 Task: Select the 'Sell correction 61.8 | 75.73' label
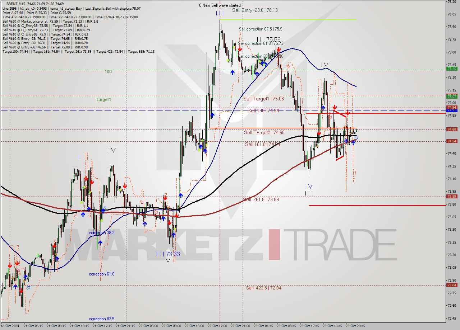pos(261,43)
